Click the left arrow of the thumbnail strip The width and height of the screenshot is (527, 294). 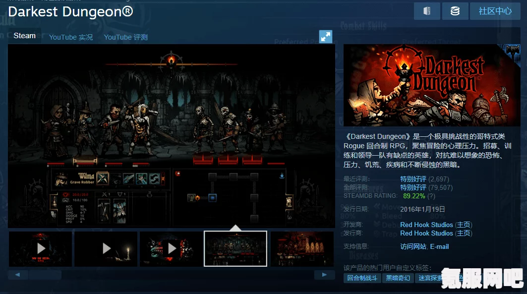click(17, 275)
